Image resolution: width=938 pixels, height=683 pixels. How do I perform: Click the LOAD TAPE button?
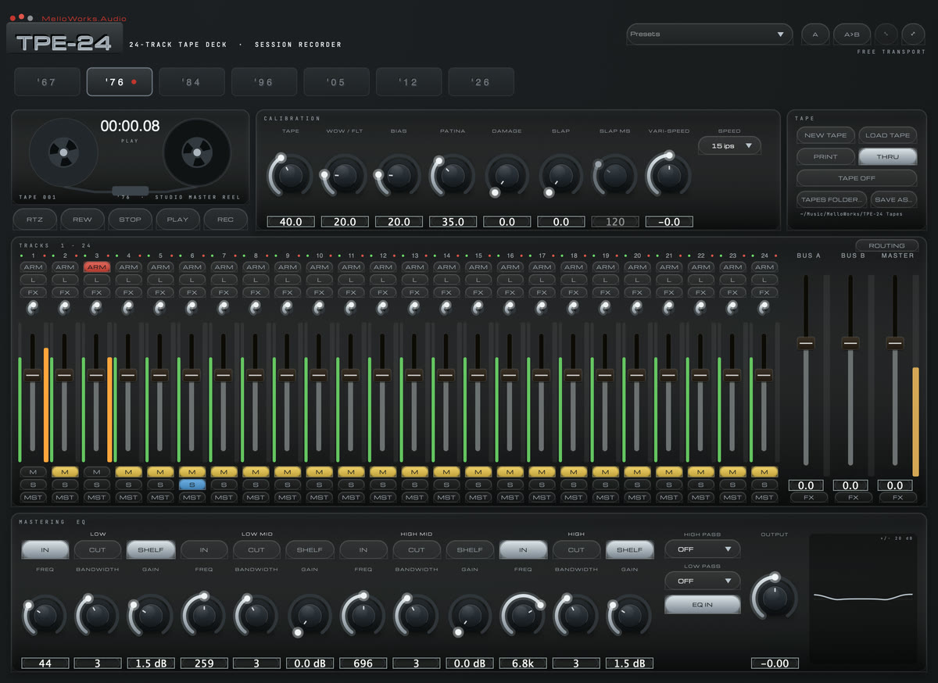point(888,135)
